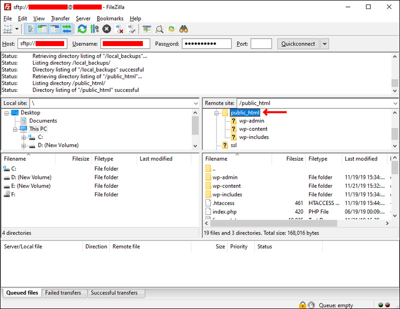The height and width of the screenshot is (309, 400).
Task: Click the Port input field
Action: point(261,44)
